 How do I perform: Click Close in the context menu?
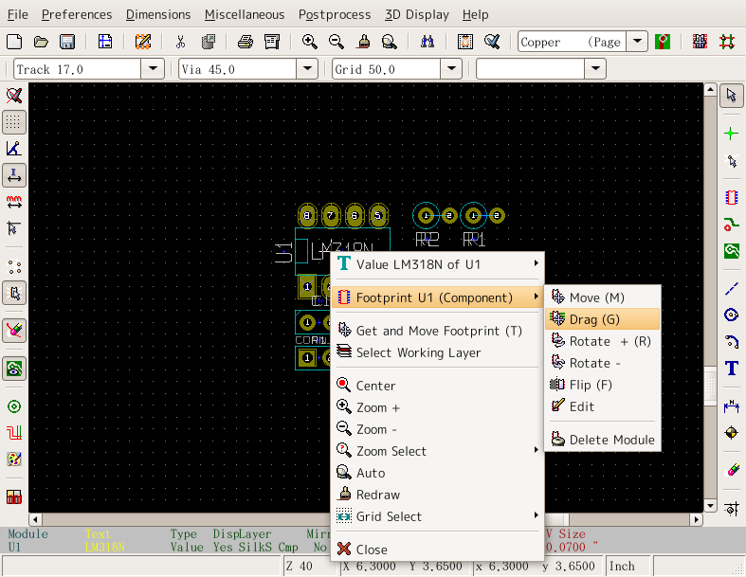pyautogui.click(x=372, y=550)
